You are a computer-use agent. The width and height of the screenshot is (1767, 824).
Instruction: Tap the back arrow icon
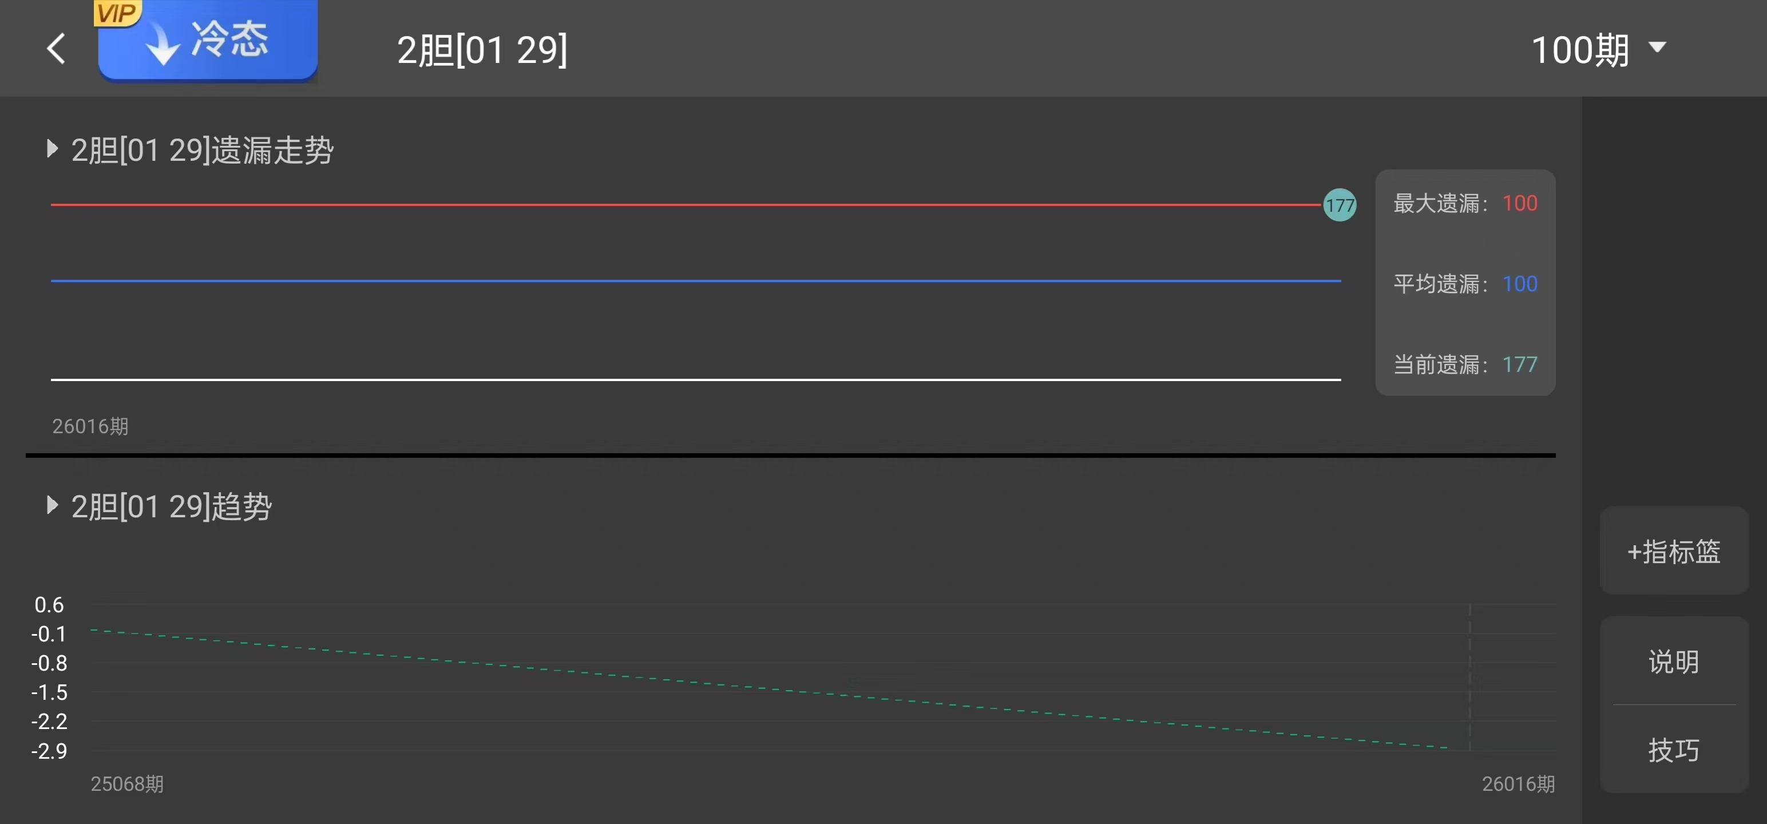56,49
